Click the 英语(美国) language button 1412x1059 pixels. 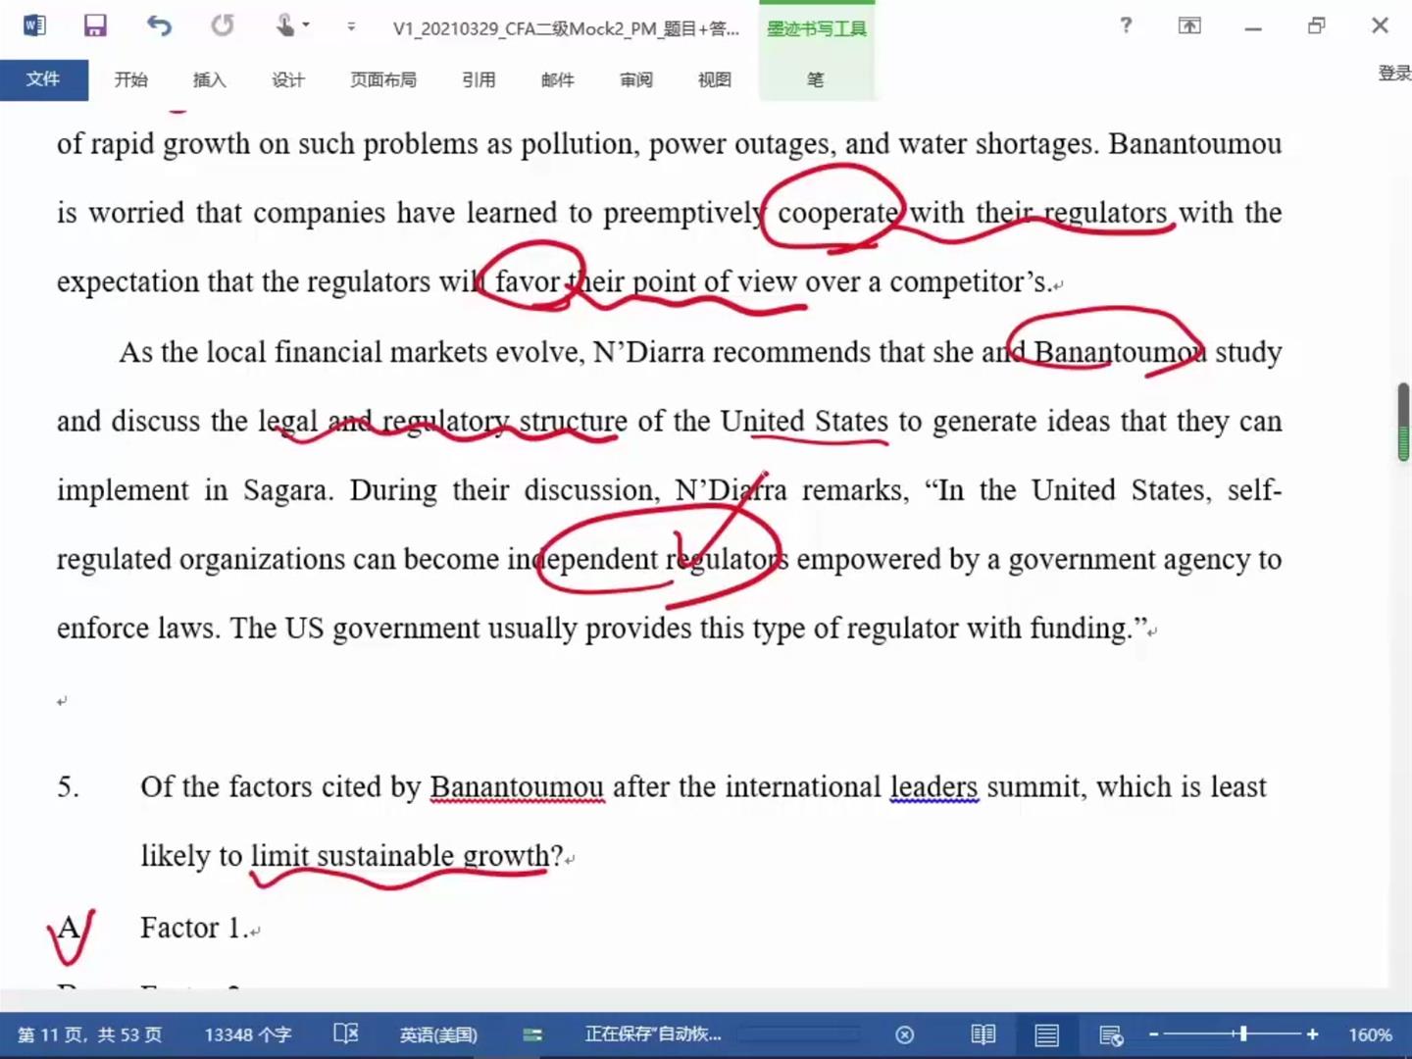point(438,1034)
